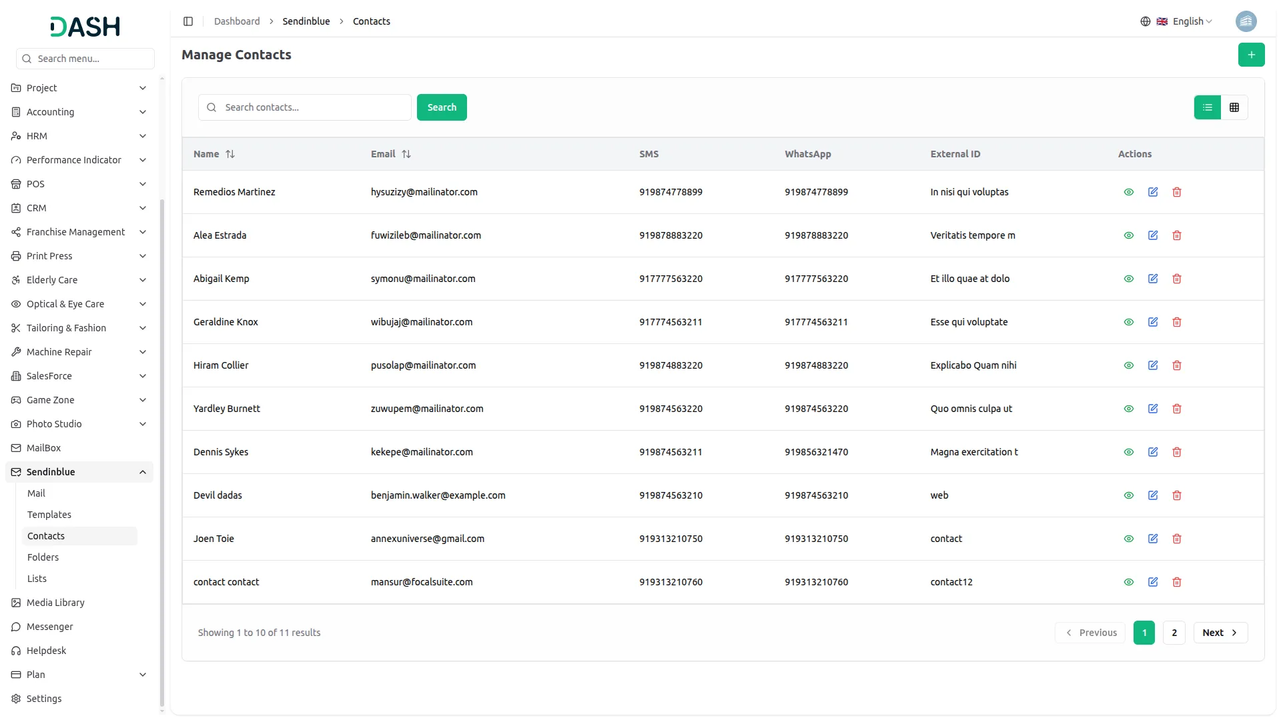This screenshot has height=720, width=1281.
Task: Click page 2 in pagination
Action: [x=1174, y=632]
